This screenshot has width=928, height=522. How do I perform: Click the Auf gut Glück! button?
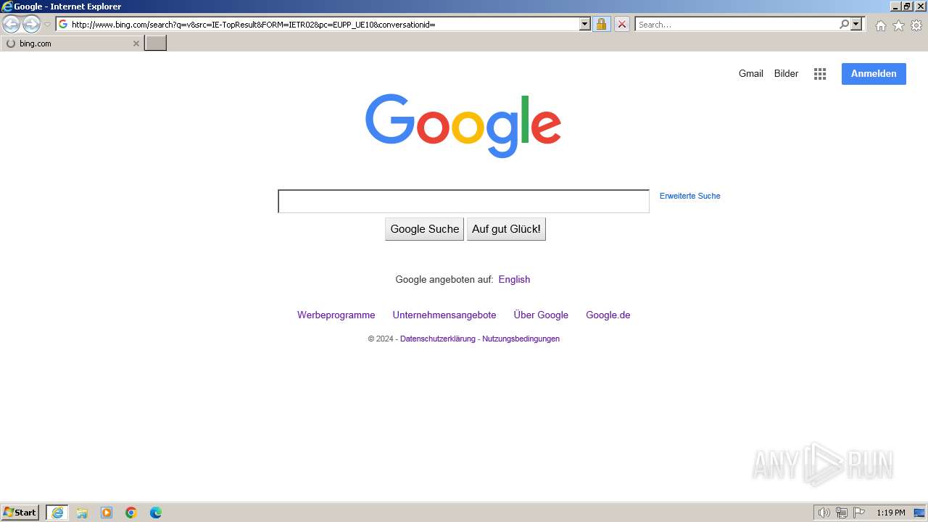point(506,229)
